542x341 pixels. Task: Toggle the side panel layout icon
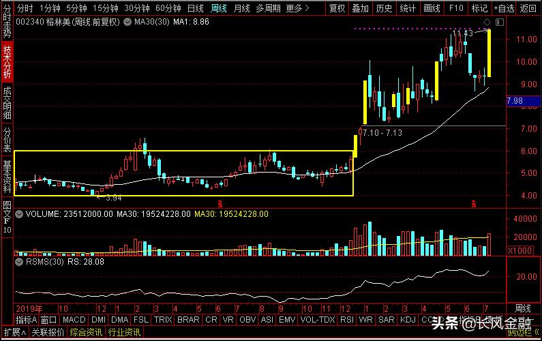click(500, 22)
